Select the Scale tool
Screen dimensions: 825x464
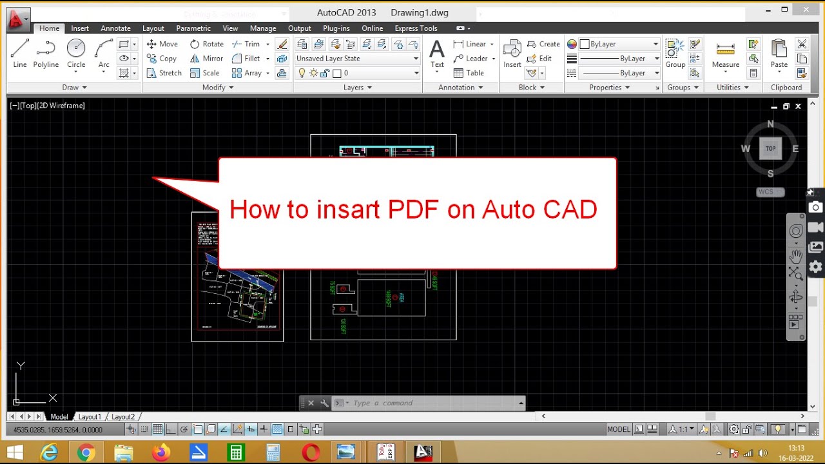tap(205, 73)
